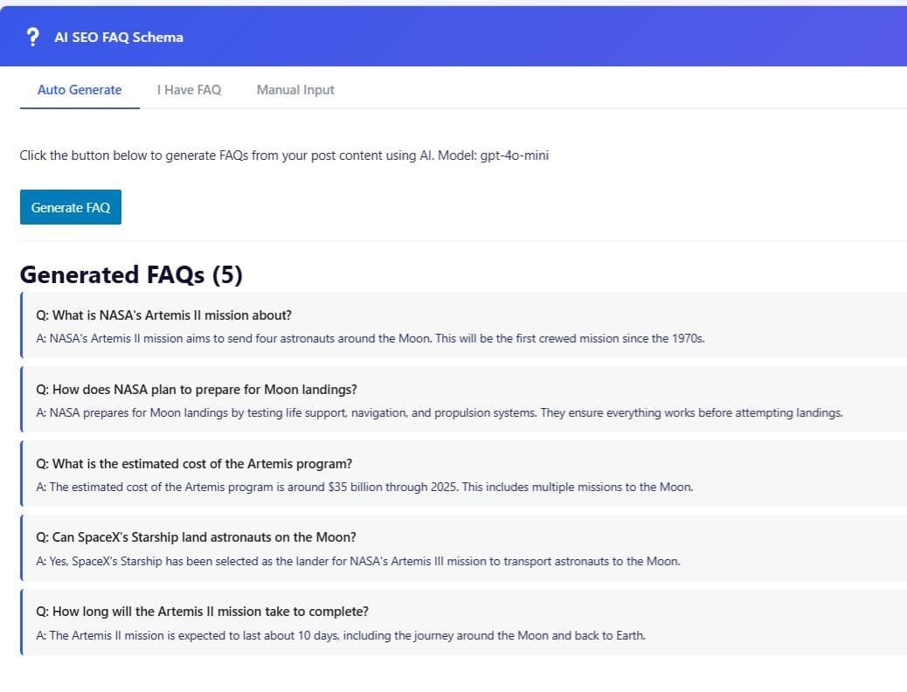Select the Auto Generate tab

[x=79, y=89]
